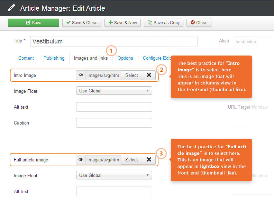Clear the Intro Image with X button

pos(149,75)
